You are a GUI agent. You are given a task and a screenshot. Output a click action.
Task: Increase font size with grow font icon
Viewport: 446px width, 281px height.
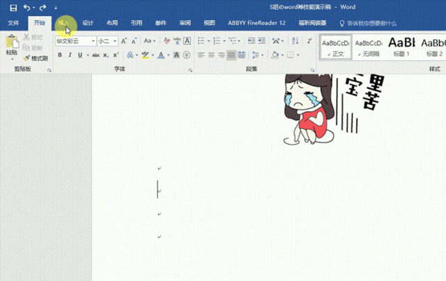(x=124, y=41)
